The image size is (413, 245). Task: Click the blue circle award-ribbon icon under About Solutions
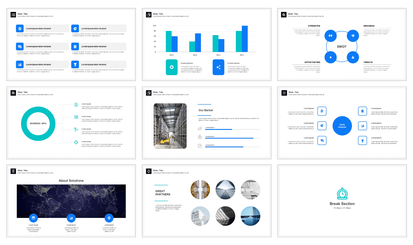click(109, 218)
